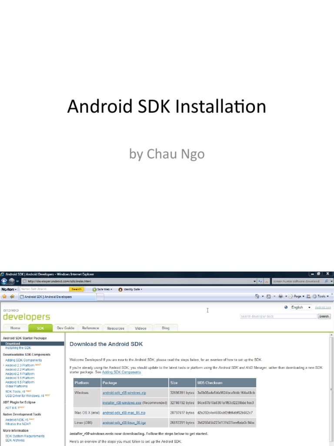The image size is (334, 446).
Task: Click the Identity Safe Norton icon
Action: click(120, 289)
